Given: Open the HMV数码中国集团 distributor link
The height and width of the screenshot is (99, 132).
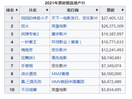Looking at the screenshot, I should click(x=68, y=82).
